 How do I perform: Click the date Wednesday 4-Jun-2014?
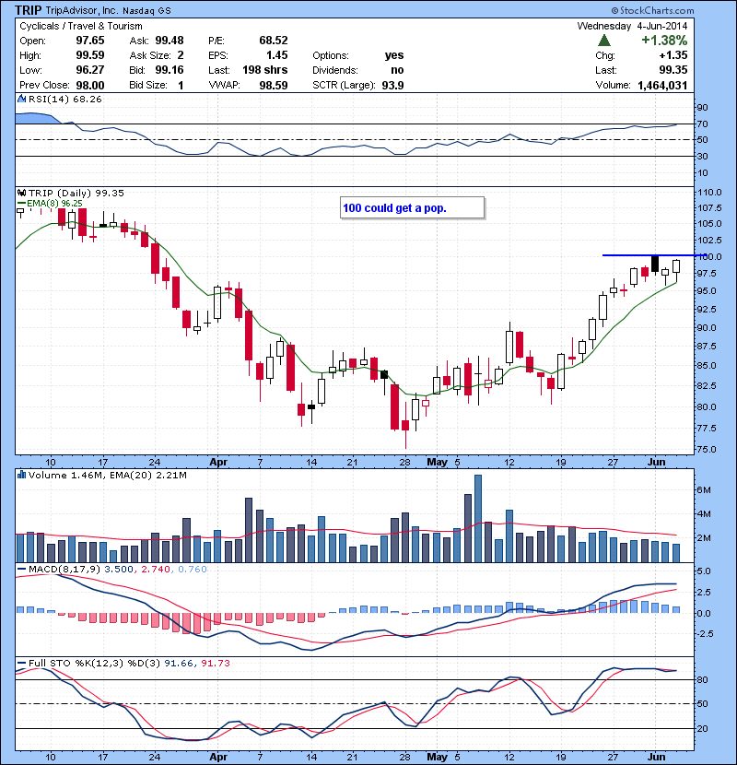[632, 26]
